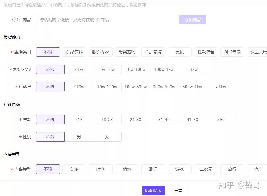Select 美妆 in 内容类型 row
Screen dimensions: 267x196
(x=74, y=169)
